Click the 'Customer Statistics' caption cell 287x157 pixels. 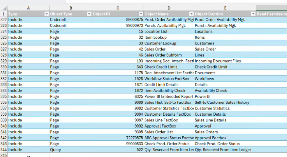[225, 109]
